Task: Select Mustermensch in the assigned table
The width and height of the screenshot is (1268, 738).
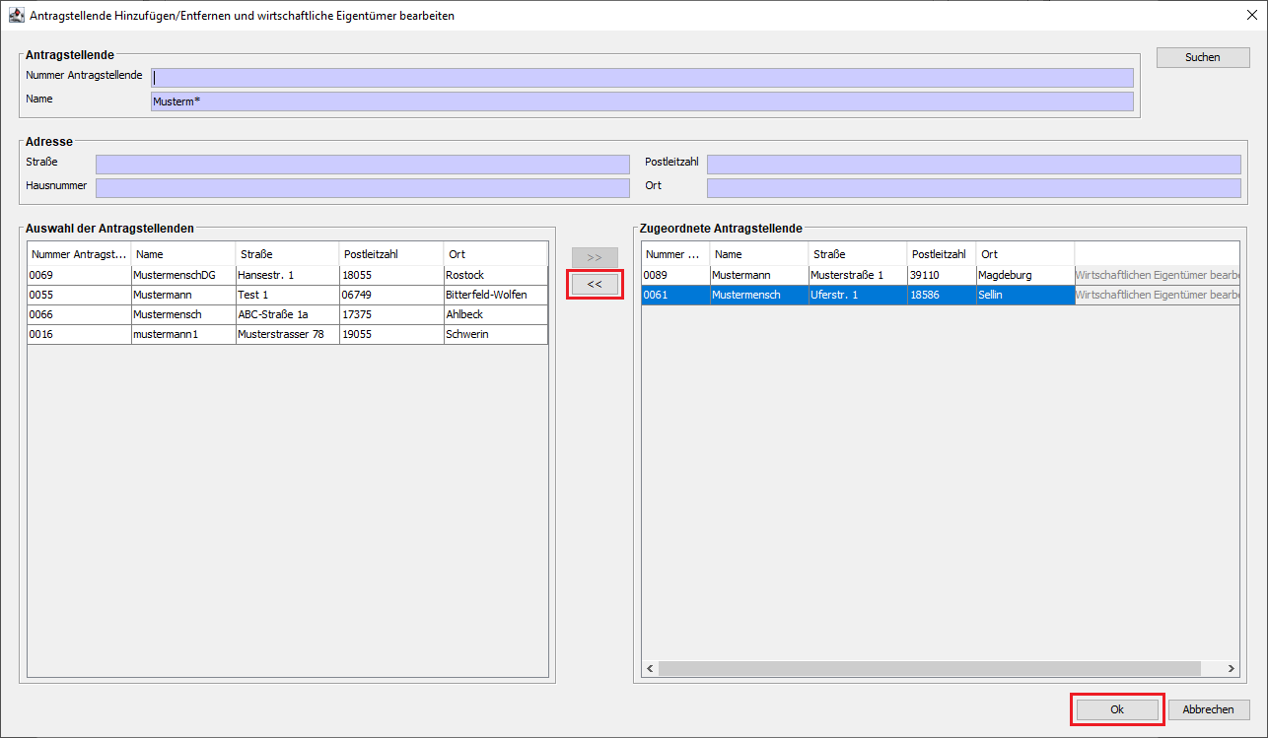Action: pyautogui.click(x=759, y=296)
